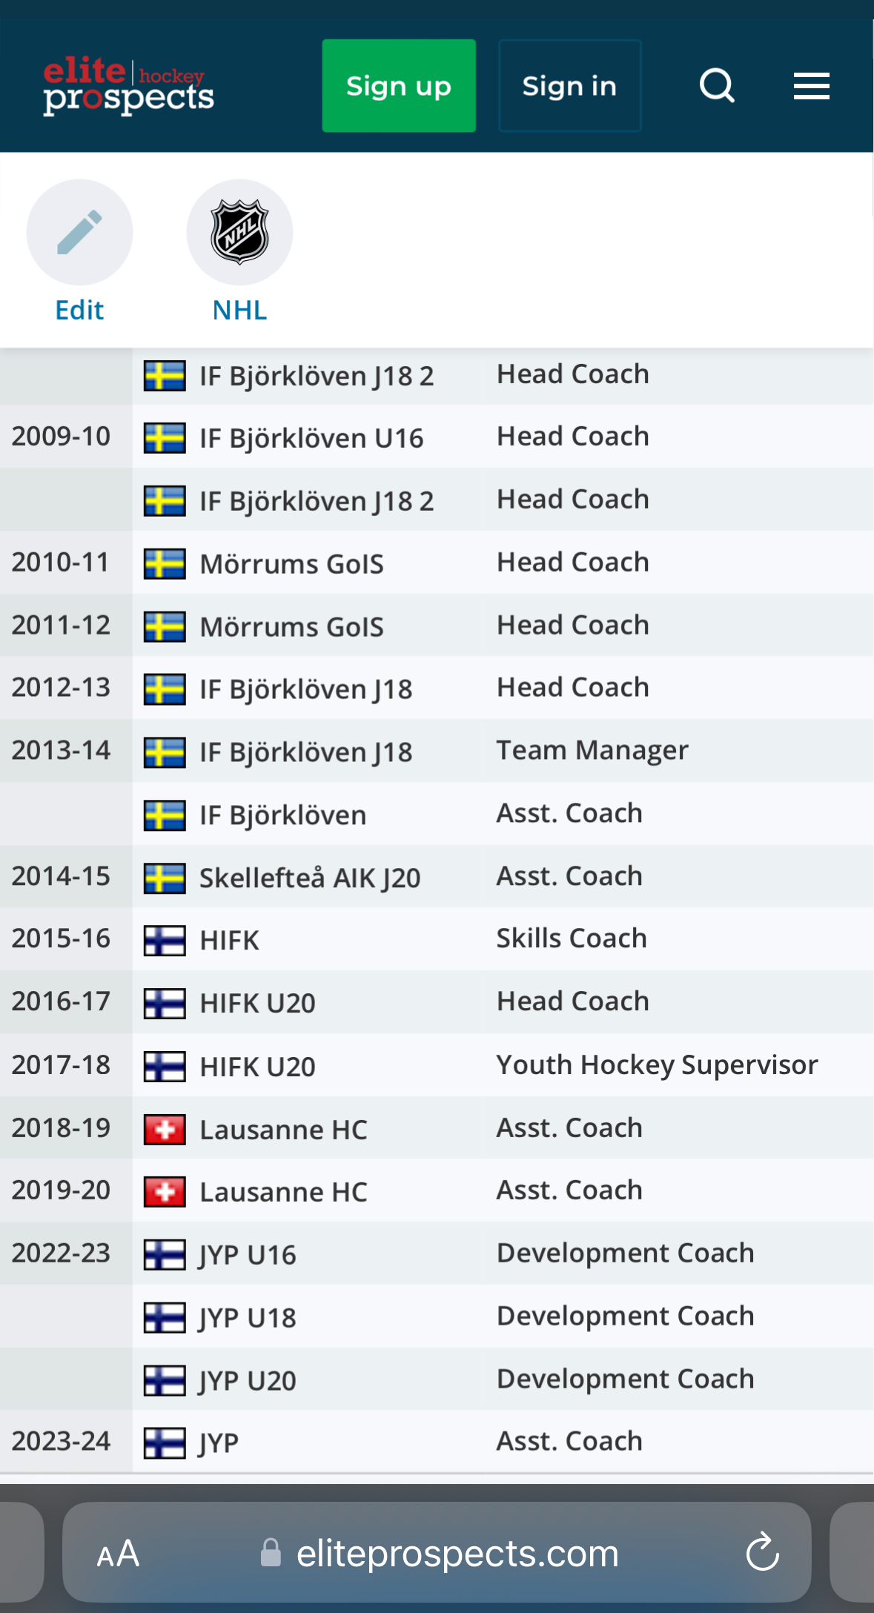This screenshot has height=1613, width=874.
Task: Open the IF Björklöven U16 team link
Action: point(311,438)
